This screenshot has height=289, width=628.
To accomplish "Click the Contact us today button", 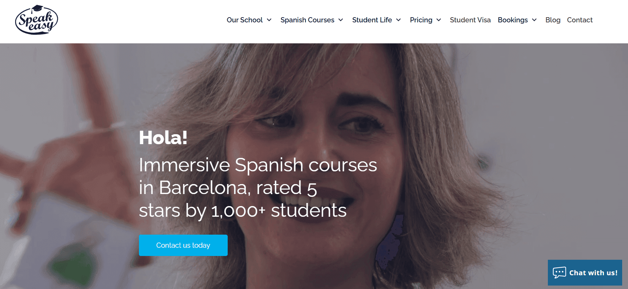I will coord(183,245).
